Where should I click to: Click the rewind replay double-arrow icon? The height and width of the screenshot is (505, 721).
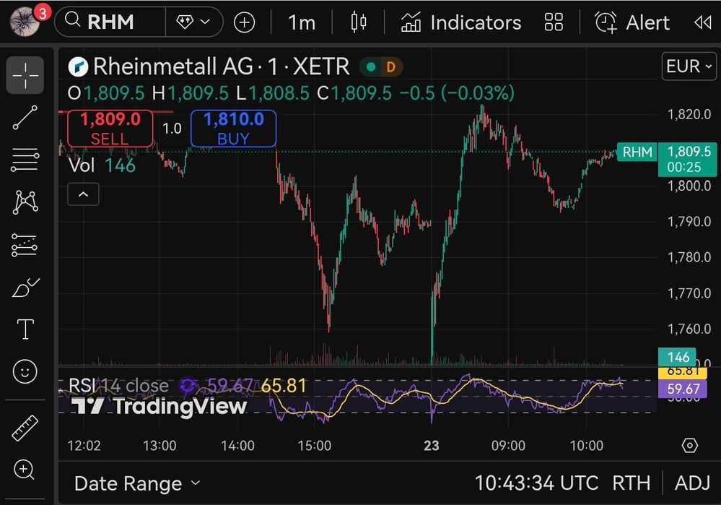[703, 22]
